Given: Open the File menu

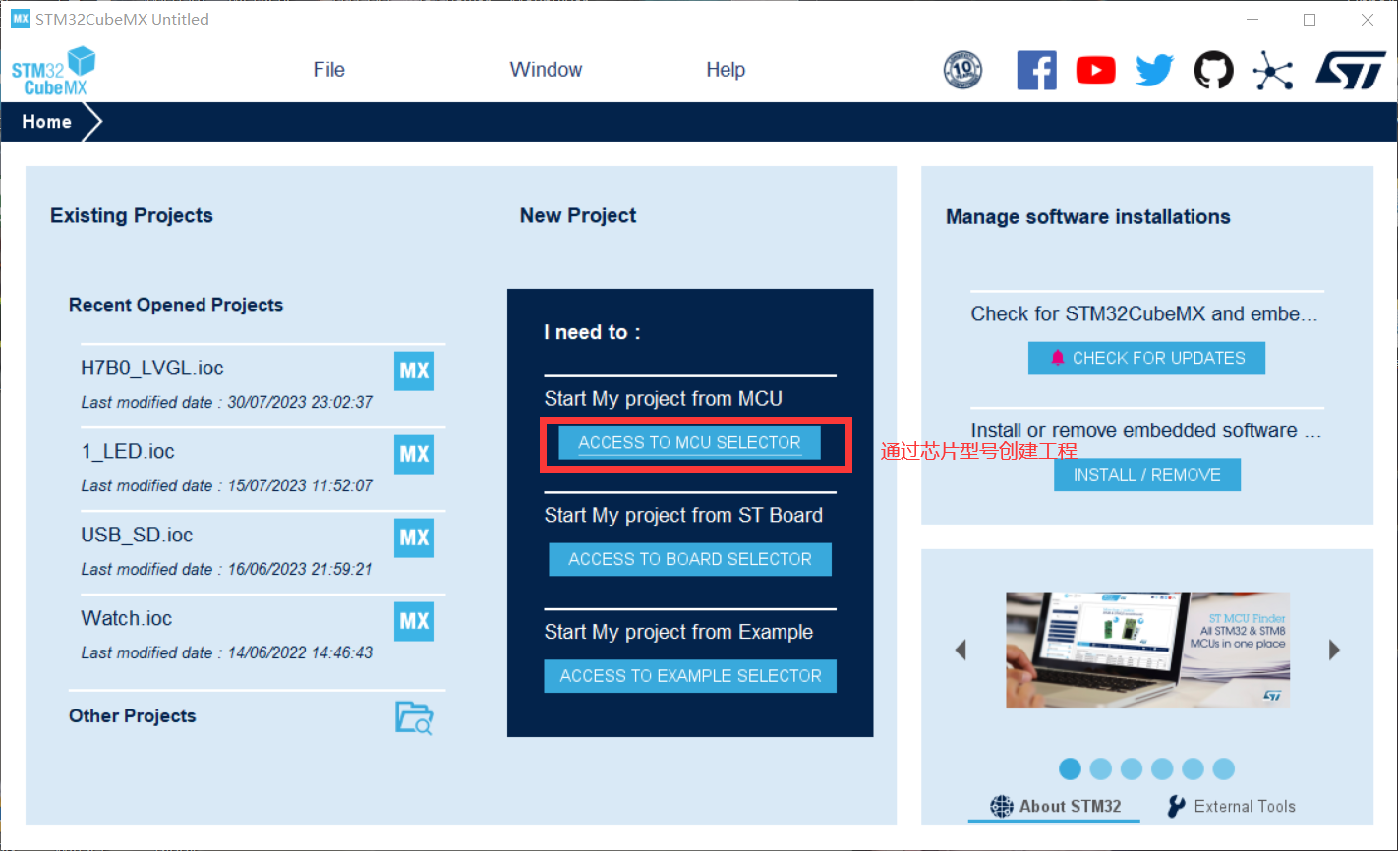Looking at the screenshot, I should 328,70.
